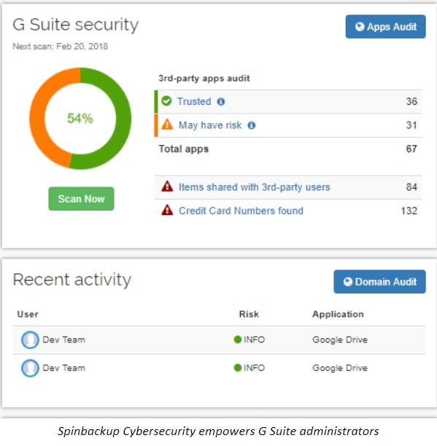This screenshot has width=437, height=446.
Task: Click INFO risk label in first row
Action: tap(254, 340)
